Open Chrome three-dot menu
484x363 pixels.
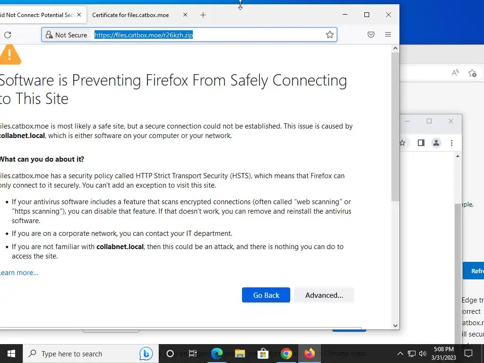451,143
